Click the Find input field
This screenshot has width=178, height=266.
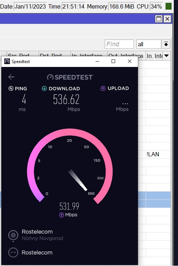[x=119, y=44]
